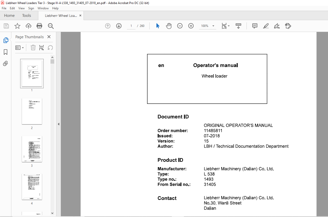This screenshot has height=217, width=328.
Task: Add a sticky note comment
Action: (x=255, y=26)
